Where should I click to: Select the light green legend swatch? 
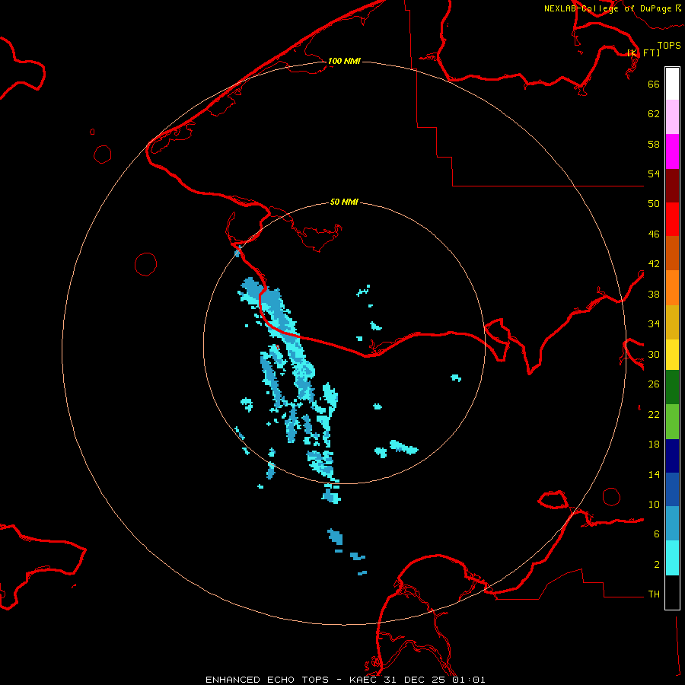pos(672,422)
